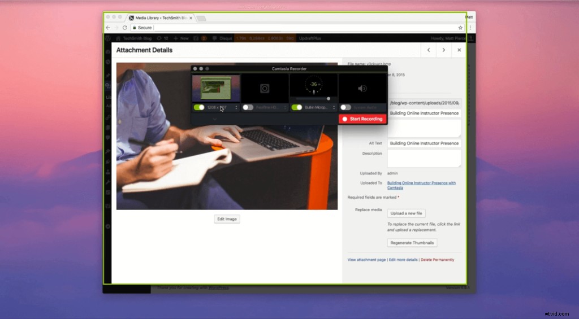579x319 pixels.
Task: Adjust the microphone volume slider
Action: tap(328, 98)
